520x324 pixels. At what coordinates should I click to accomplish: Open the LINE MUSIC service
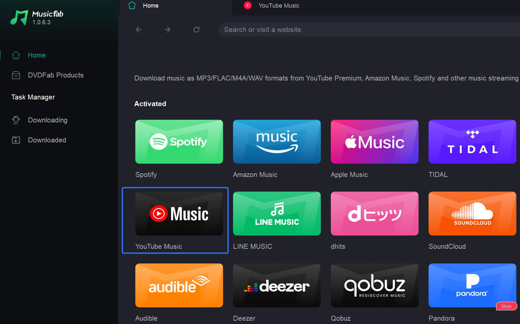[x=277, y=214]
